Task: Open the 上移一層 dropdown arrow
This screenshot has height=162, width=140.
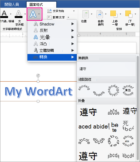Action: pyautogui.click(x=121, y=14)
